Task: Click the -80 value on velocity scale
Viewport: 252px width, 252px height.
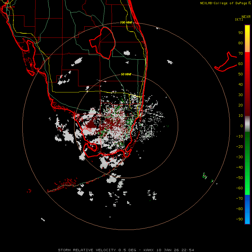Action: click(239, 209)
